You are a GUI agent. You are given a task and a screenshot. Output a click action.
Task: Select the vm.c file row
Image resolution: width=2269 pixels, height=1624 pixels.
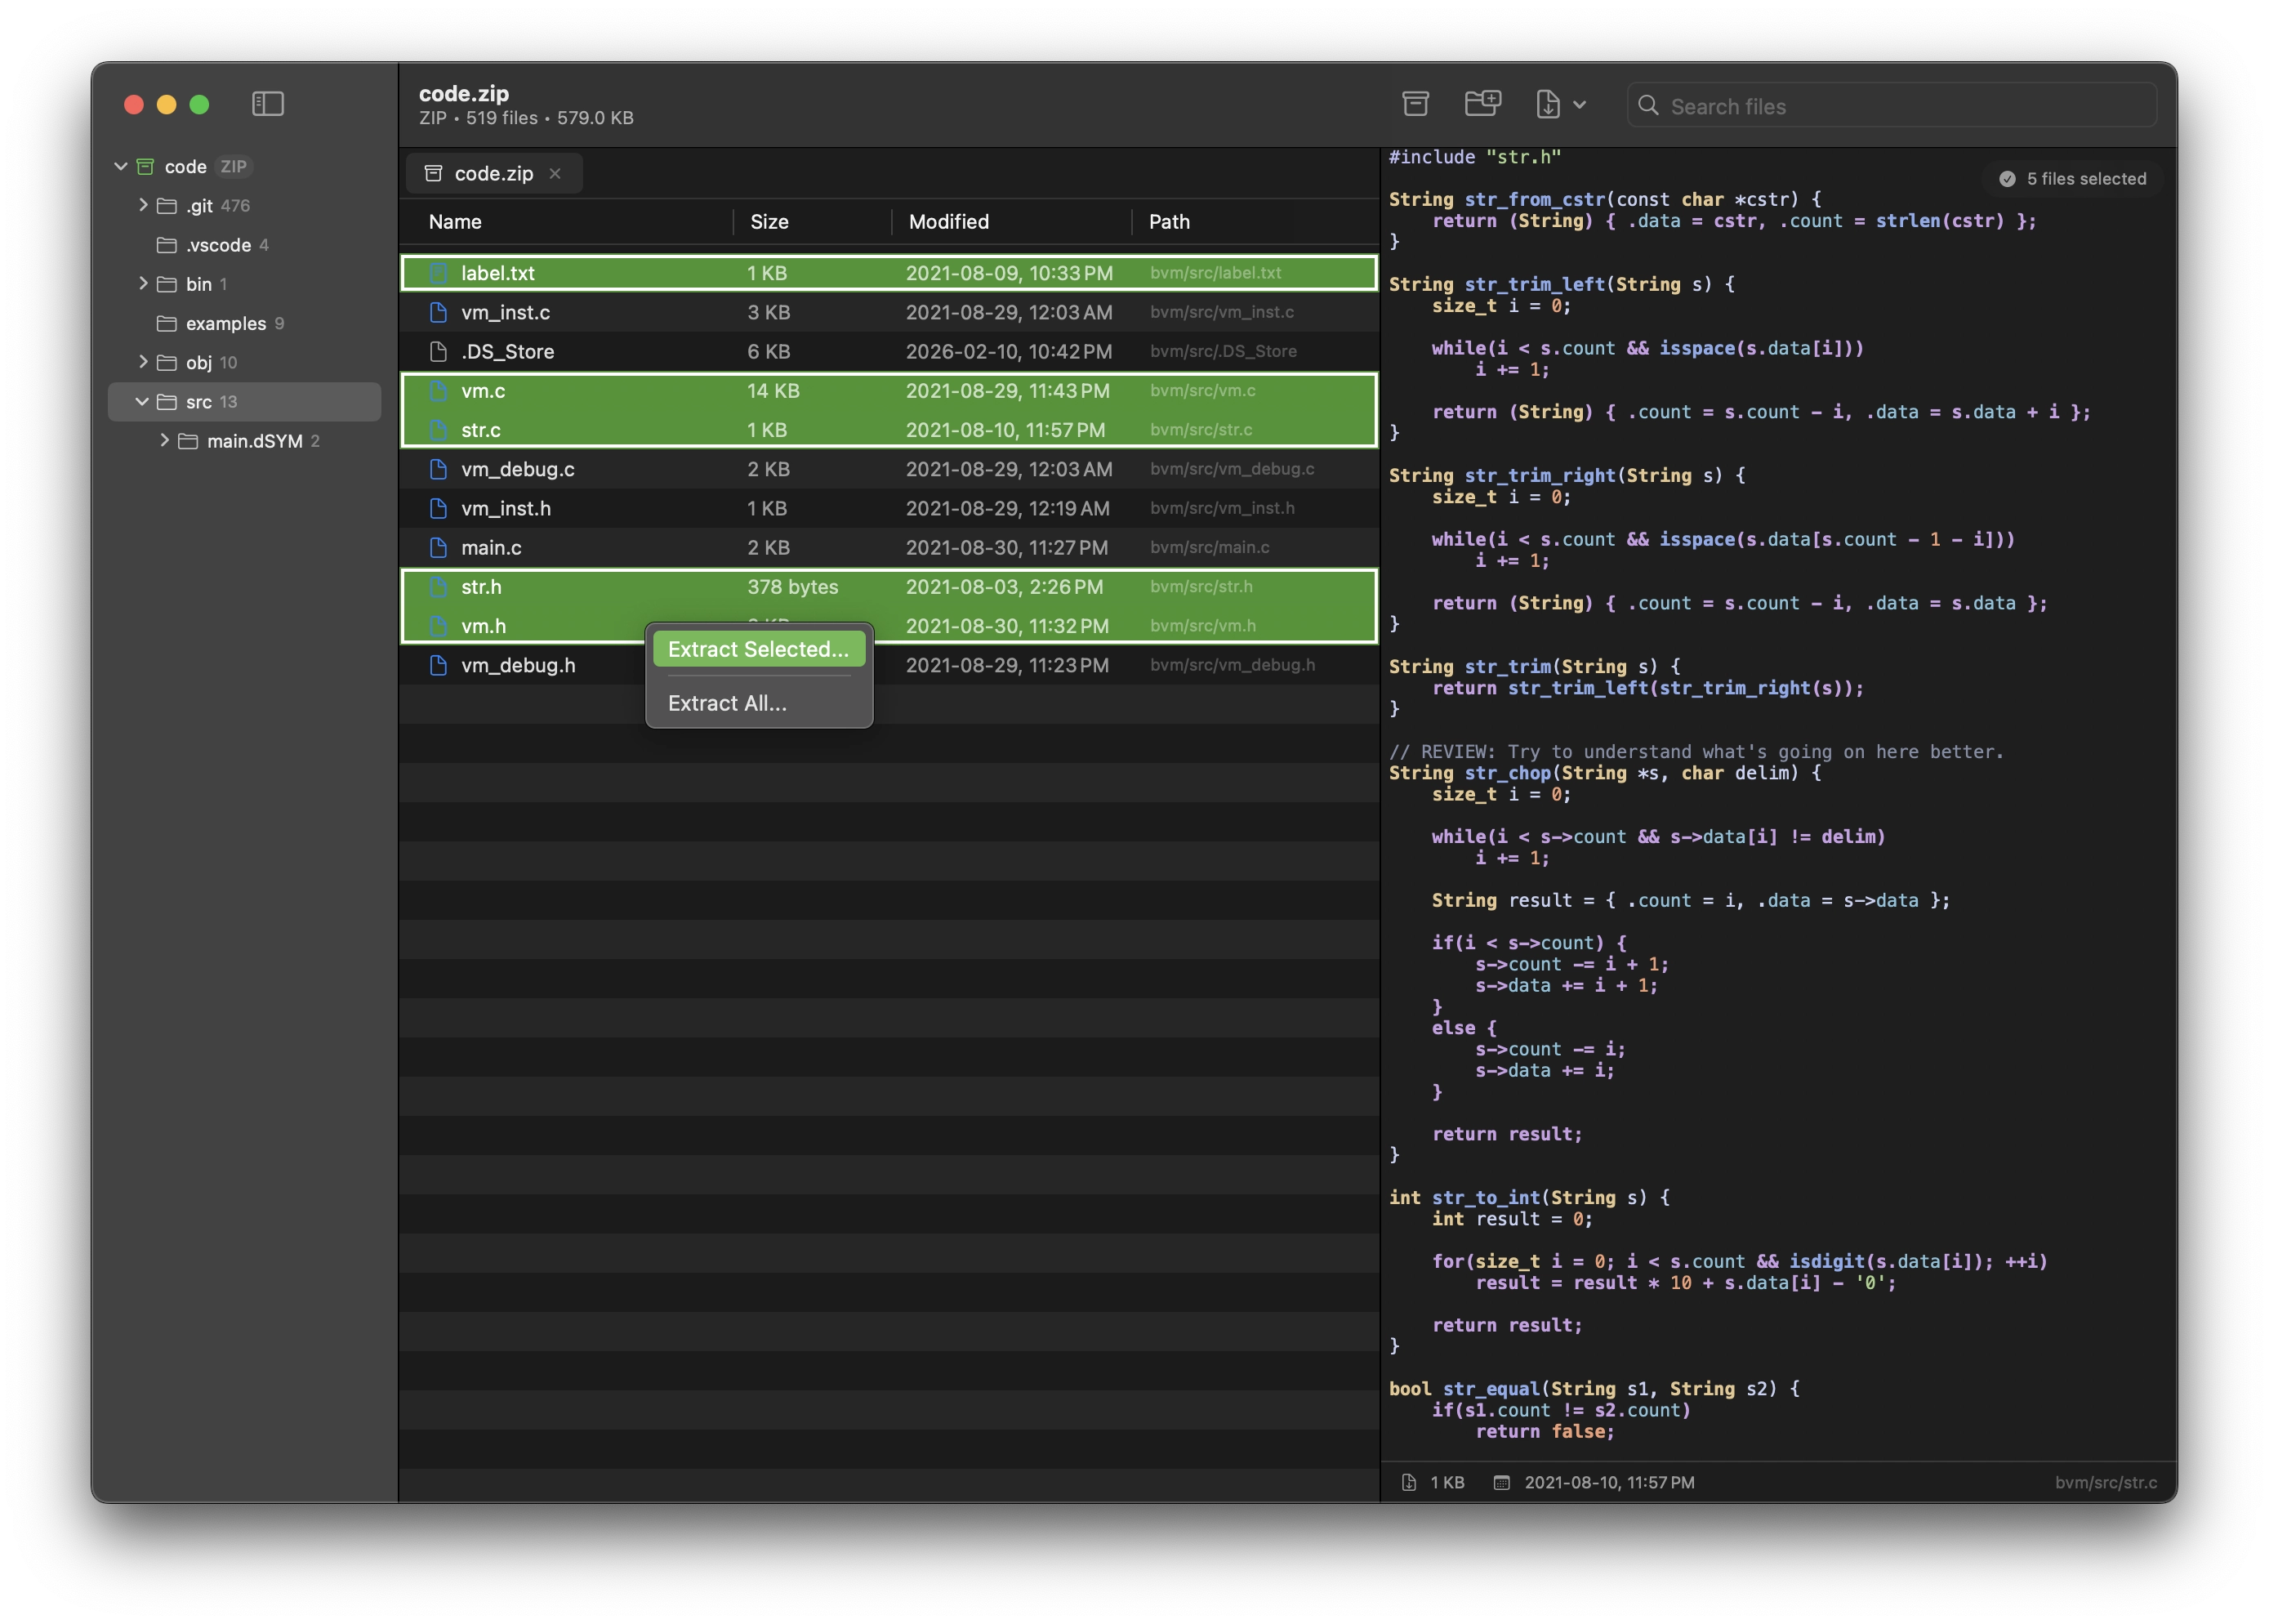[x=889, y=391]
